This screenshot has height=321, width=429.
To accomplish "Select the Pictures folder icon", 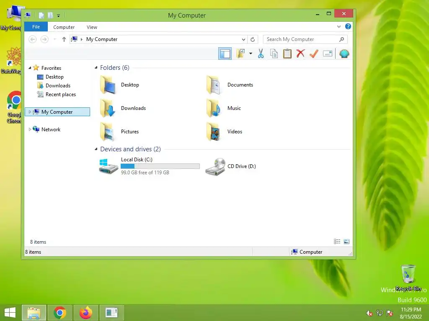I will 107,132.
